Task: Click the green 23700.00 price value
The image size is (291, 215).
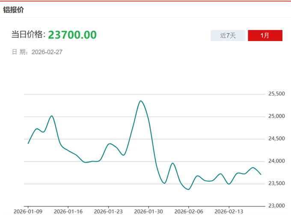Action: (x=72, y=35)
